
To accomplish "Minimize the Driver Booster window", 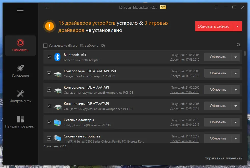I will click(226, 7).
